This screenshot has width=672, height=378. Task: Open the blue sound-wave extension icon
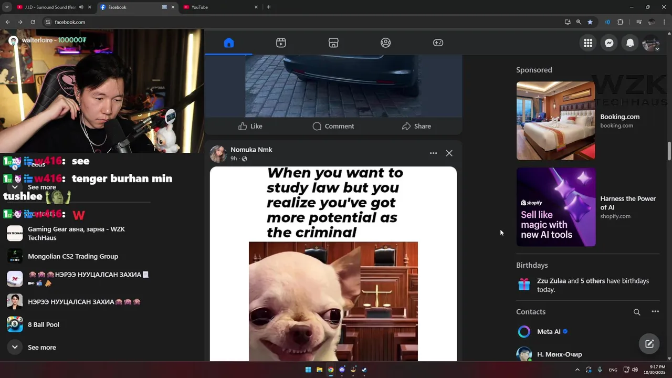[x=607, y=22]
